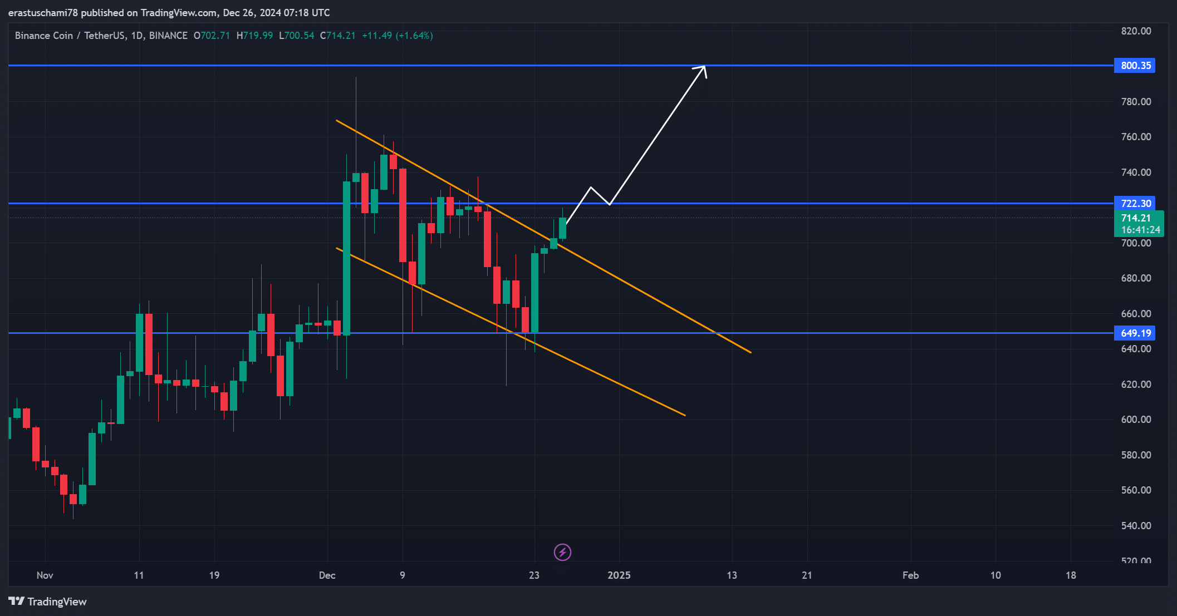Click the 540.00 price axis label
The image size is (1177, 616).
(x=1136, y=526)
